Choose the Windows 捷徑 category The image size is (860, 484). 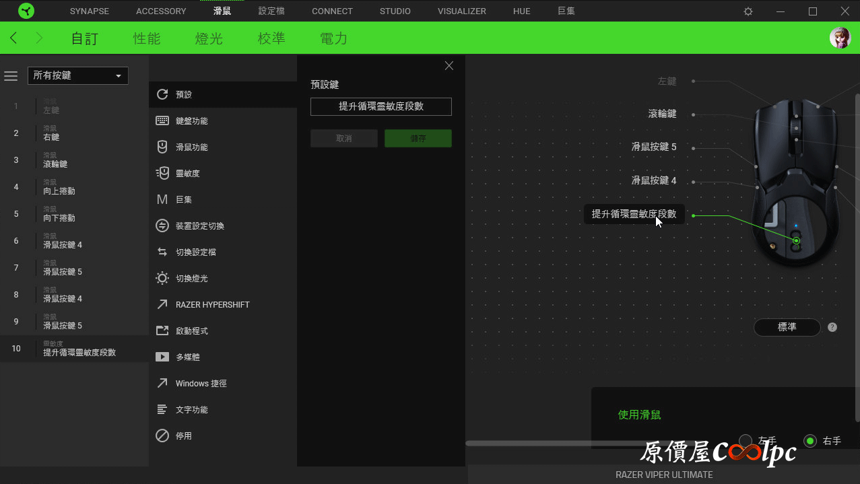pos(223,383)
